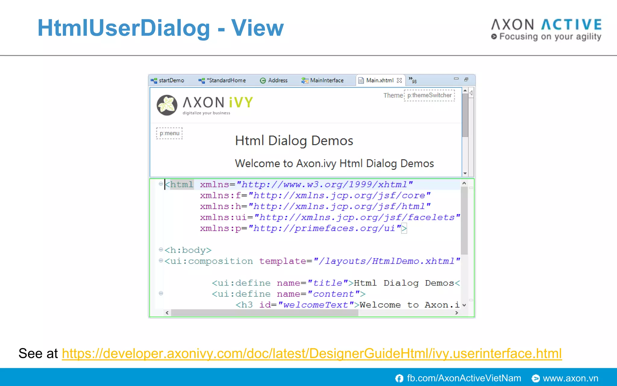Click the preview pane scroll down arrow
The image size is (617, 386).
pyautogui.click(x=465, y=173)
